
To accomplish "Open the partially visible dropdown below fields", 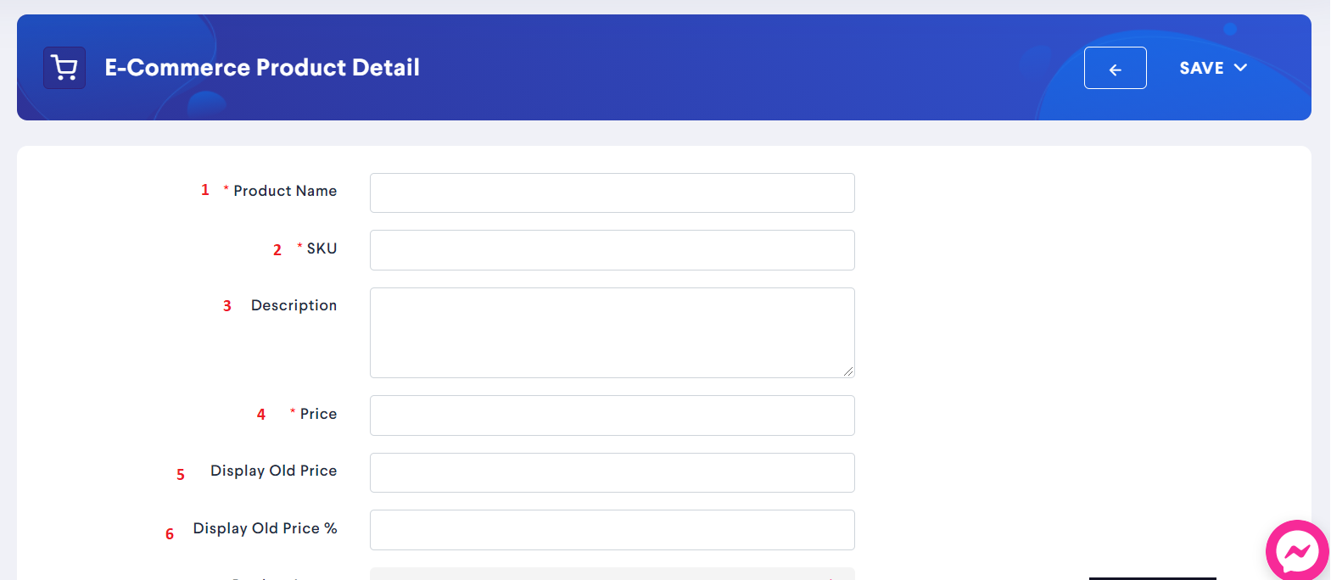I will [612, 574].
